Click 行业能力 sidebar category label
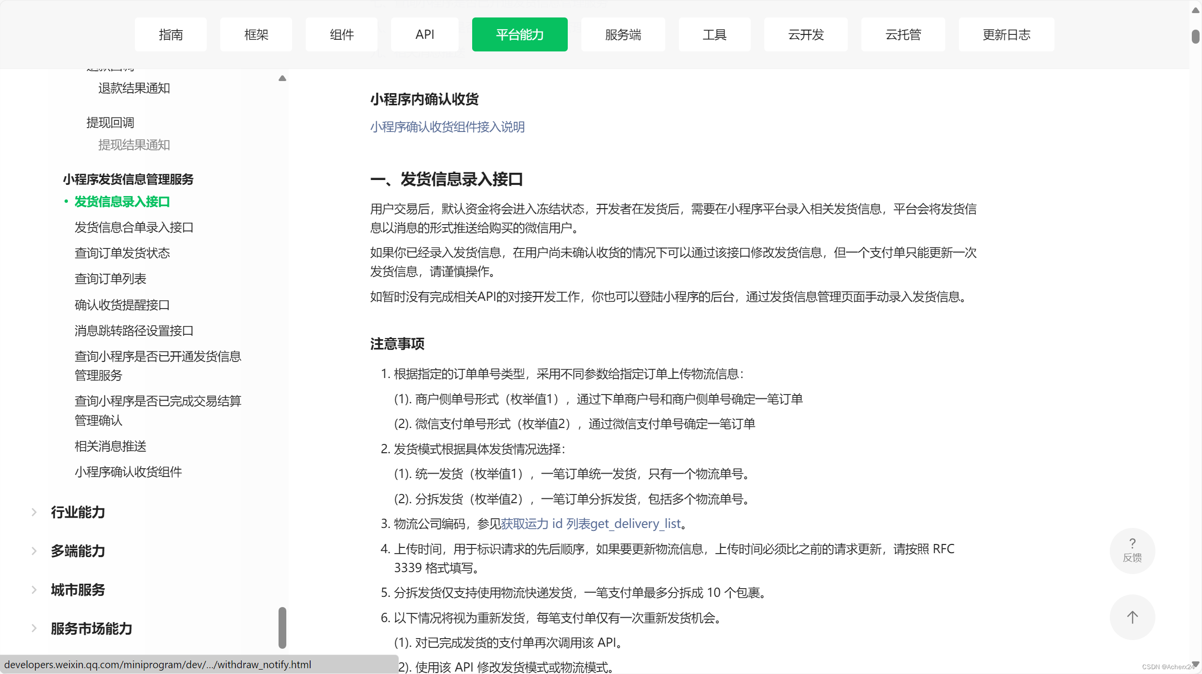The width and height of the screenshot is (1202, 674). point(78,512)
